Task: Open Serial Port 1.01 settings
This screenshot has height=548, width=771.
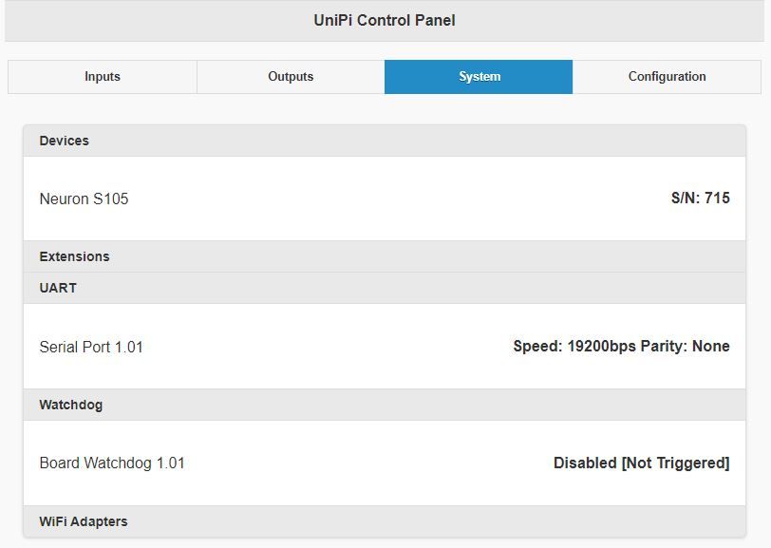Action: (91, 348)
